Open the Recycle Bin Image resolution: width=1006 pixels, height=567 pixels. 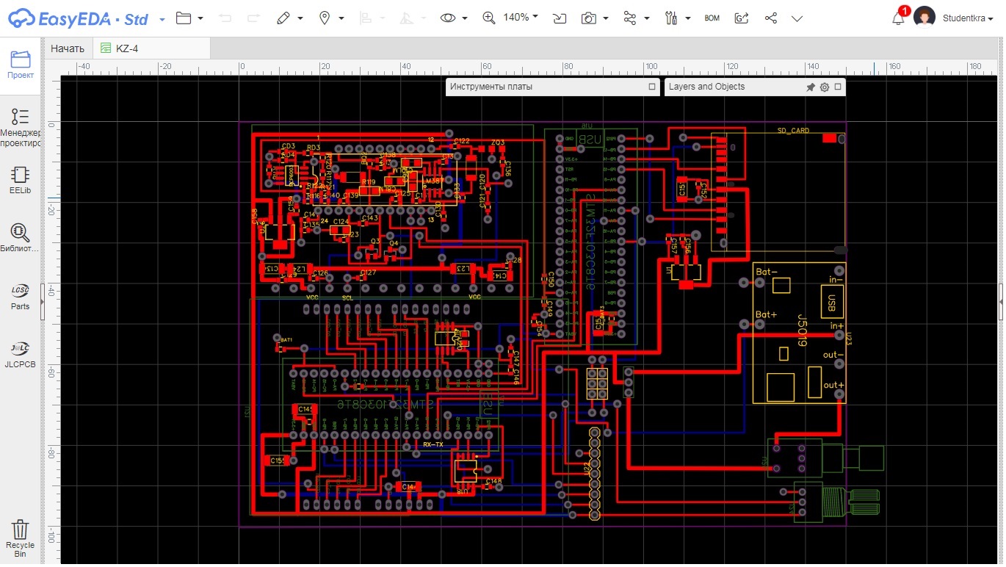point(21,538)
